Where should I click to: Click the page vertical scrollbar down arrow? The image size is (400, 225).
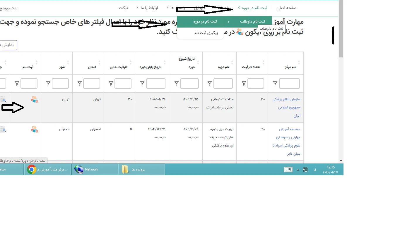click(341, 161)
